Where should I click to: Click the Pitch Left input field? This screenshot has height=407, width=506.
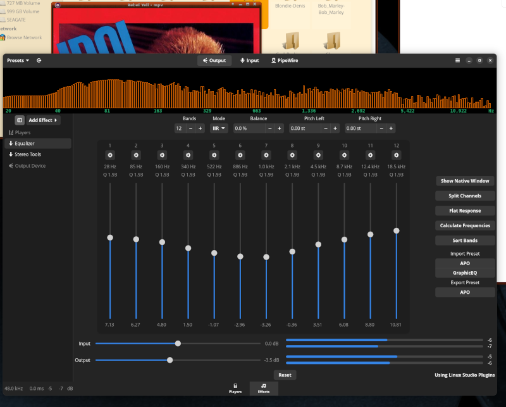pos(305,128)
